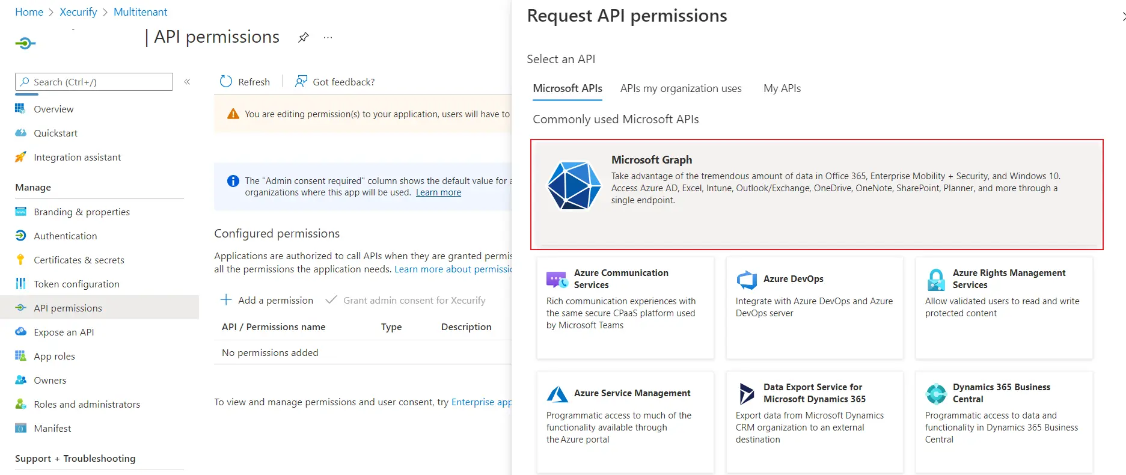The width and height of the screenshot is (1126, 475).
Task: Click the Branding & properties icon
Action: pyautogui.click(x=20, y=212)
